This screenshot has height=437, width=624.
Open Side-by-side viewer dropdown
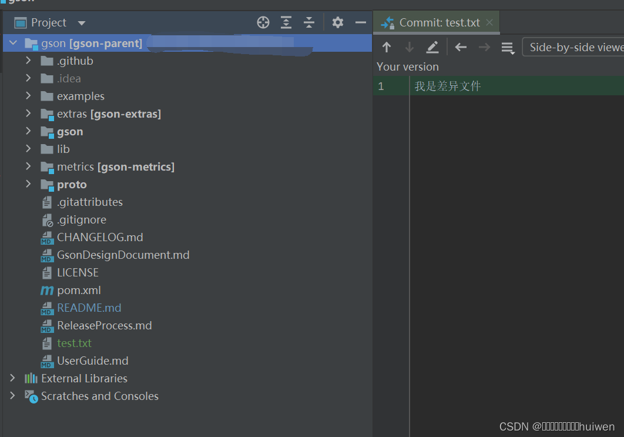573,48
